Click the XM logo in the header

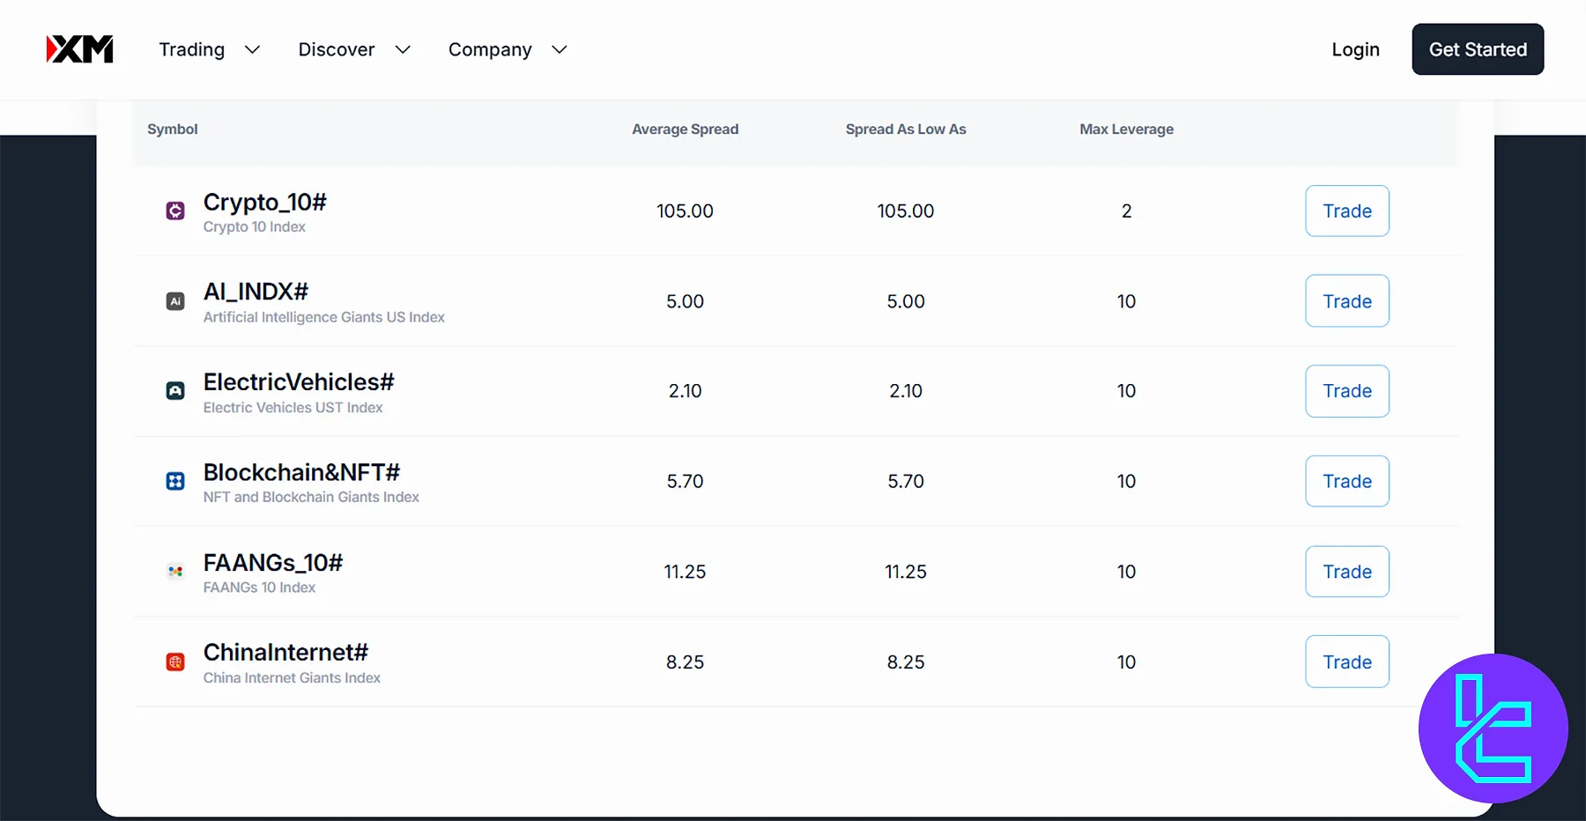(x=79, y=49)
